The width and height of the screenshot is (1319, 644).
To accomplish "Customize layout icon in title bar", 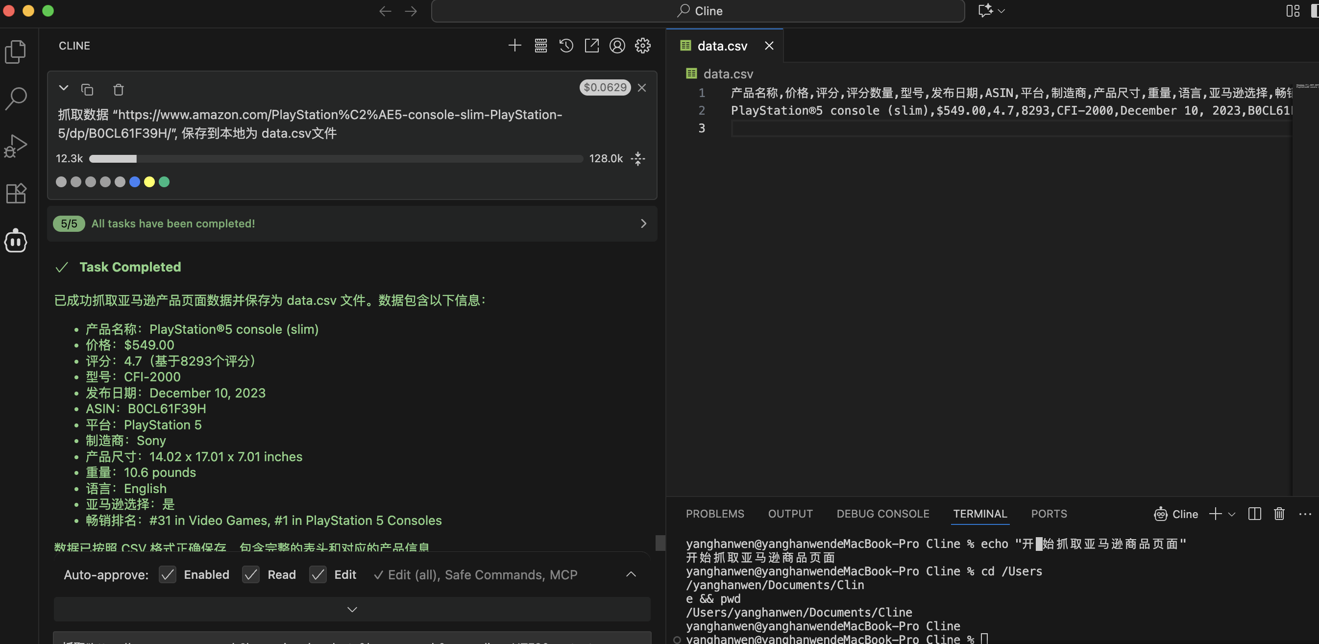I will (x=1293, y=11).
